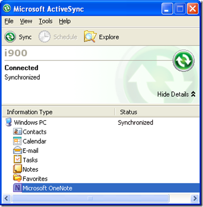Open the View menu
Image resolution: width=203 pixels, height=207 pixels.
point(26,21)
